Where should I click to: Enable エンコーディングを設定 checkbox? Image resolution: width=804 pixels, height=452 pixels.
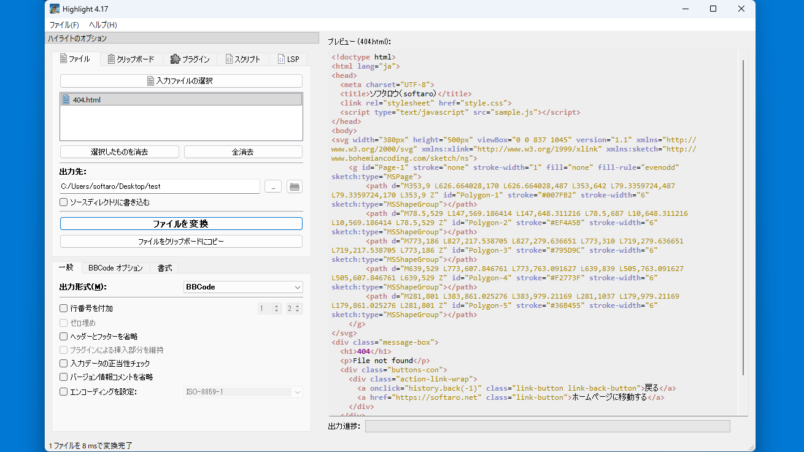tap(64, 391)
